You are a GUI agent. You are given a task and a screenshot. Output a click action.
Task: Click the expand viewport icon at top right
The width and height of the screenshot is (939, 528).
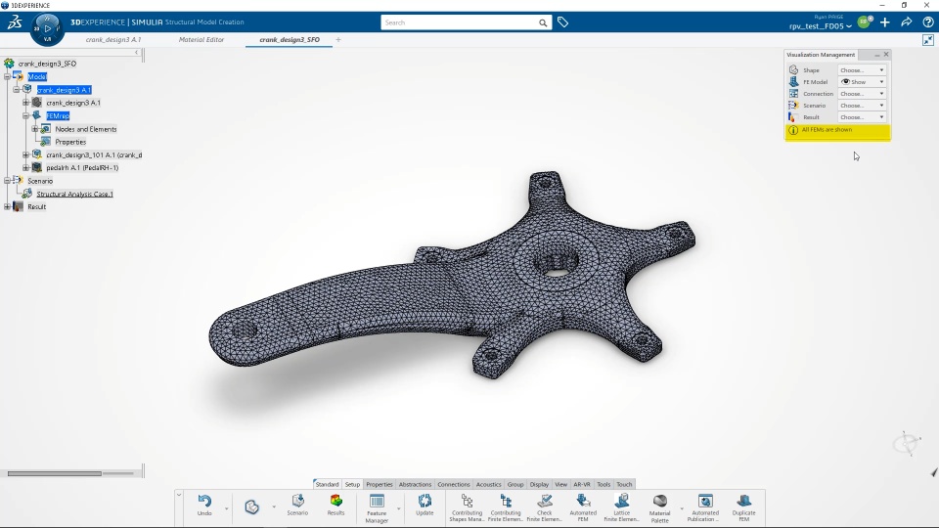click(927, 40)
